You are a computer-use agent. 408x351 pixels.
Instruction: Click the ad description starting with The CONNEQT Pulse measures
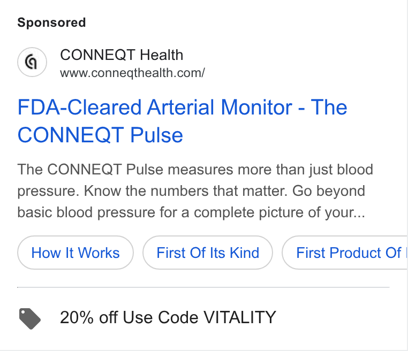coord(195,191)
